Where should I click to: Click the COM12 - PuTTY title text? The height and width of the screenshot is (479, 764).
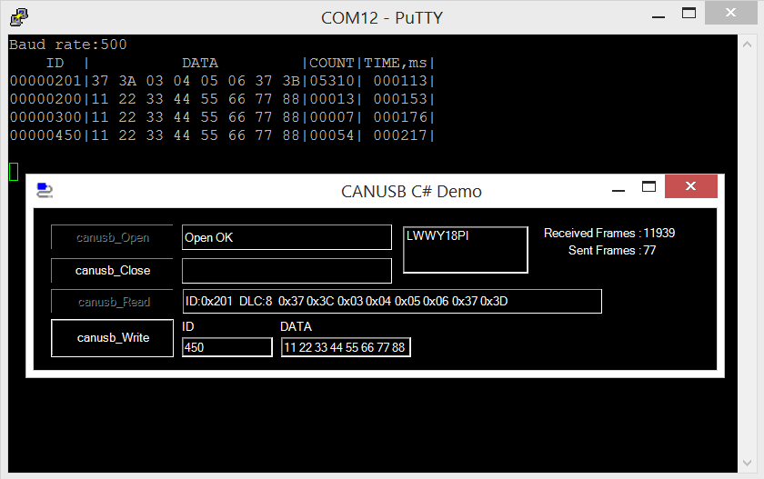click(x=382, y=18)
